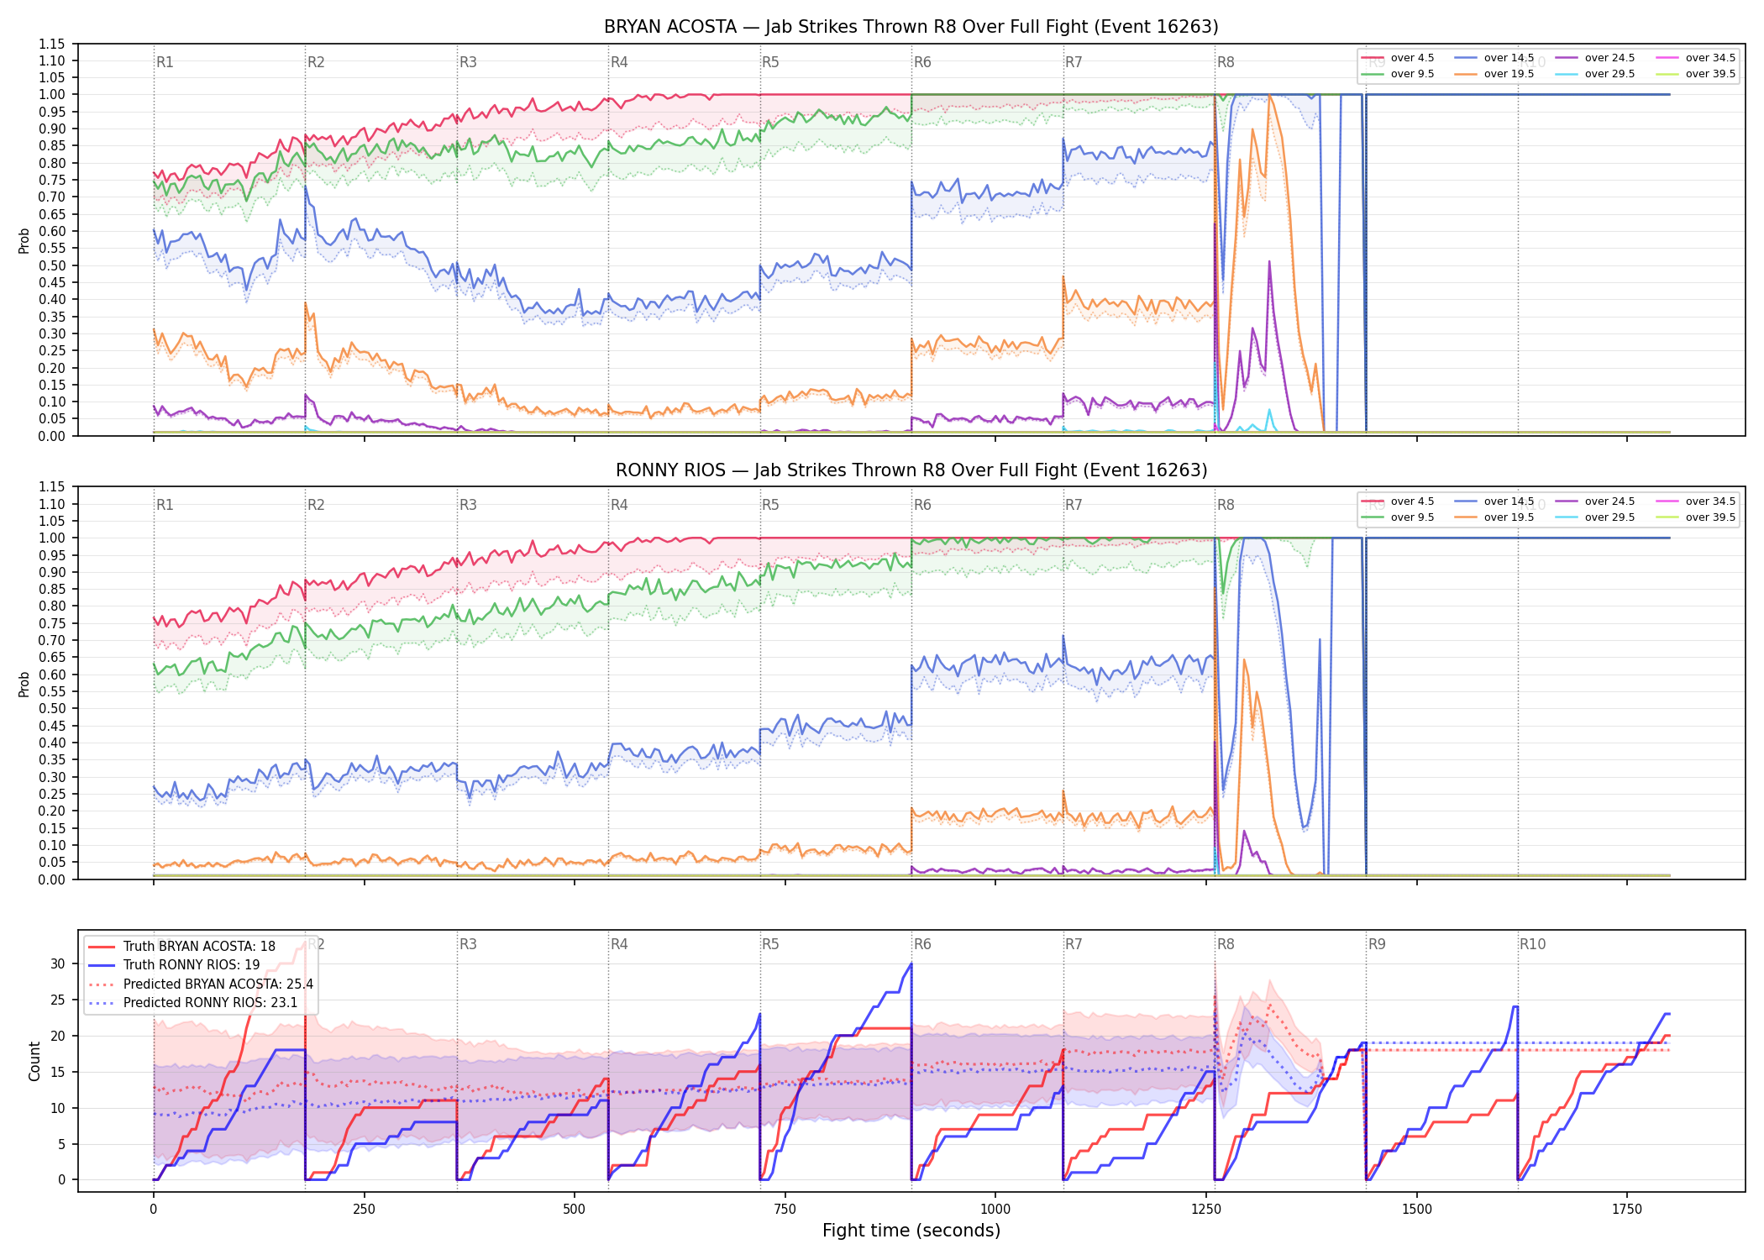Click the 30 tick on Count axis
Screen dimensions: 1764x1260
pyautogui.click(x=58, y=964)
